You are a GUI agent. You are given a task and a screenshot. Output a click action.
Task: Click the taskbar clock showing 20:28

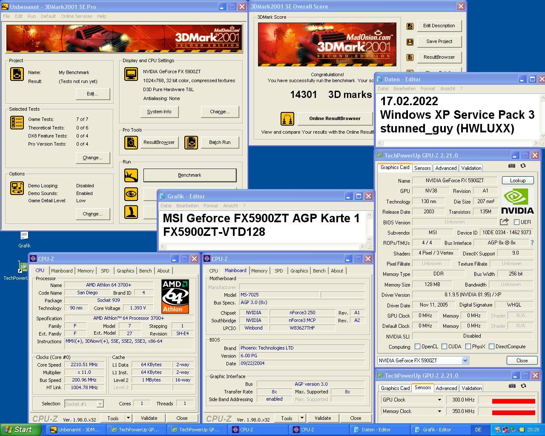pyautogui.click(x=533, y=430)
